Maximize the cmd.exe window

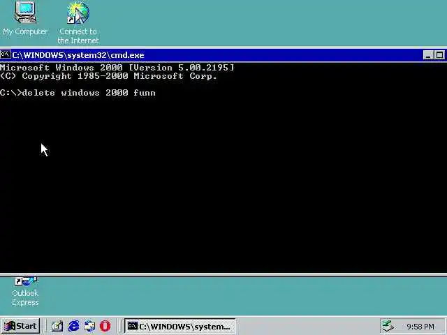pos(439,55)
